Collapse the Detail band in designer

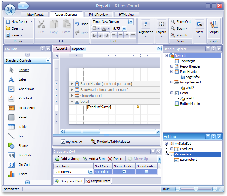coord(72,101)
